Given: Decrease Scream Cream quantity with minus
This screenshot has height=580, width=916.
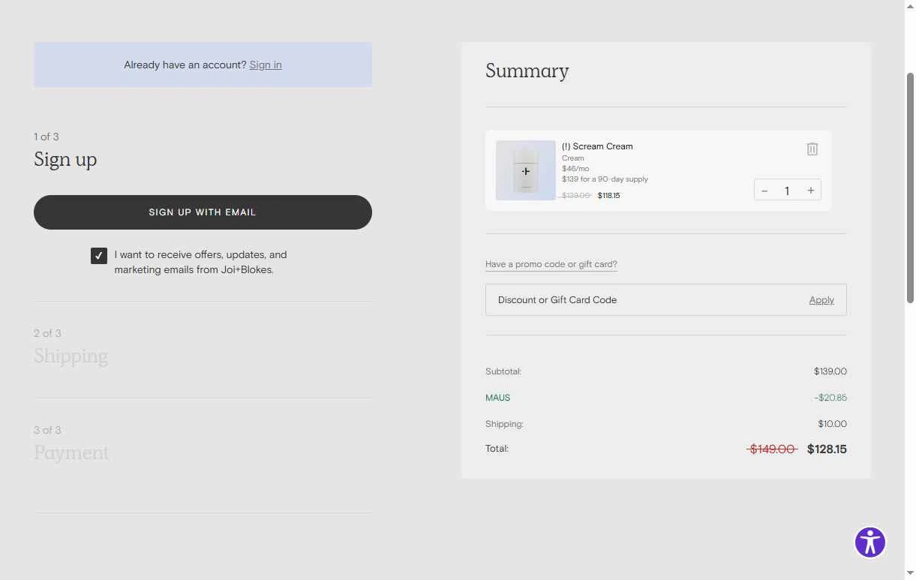Looking at the screenshot, I should coord(764,191).
